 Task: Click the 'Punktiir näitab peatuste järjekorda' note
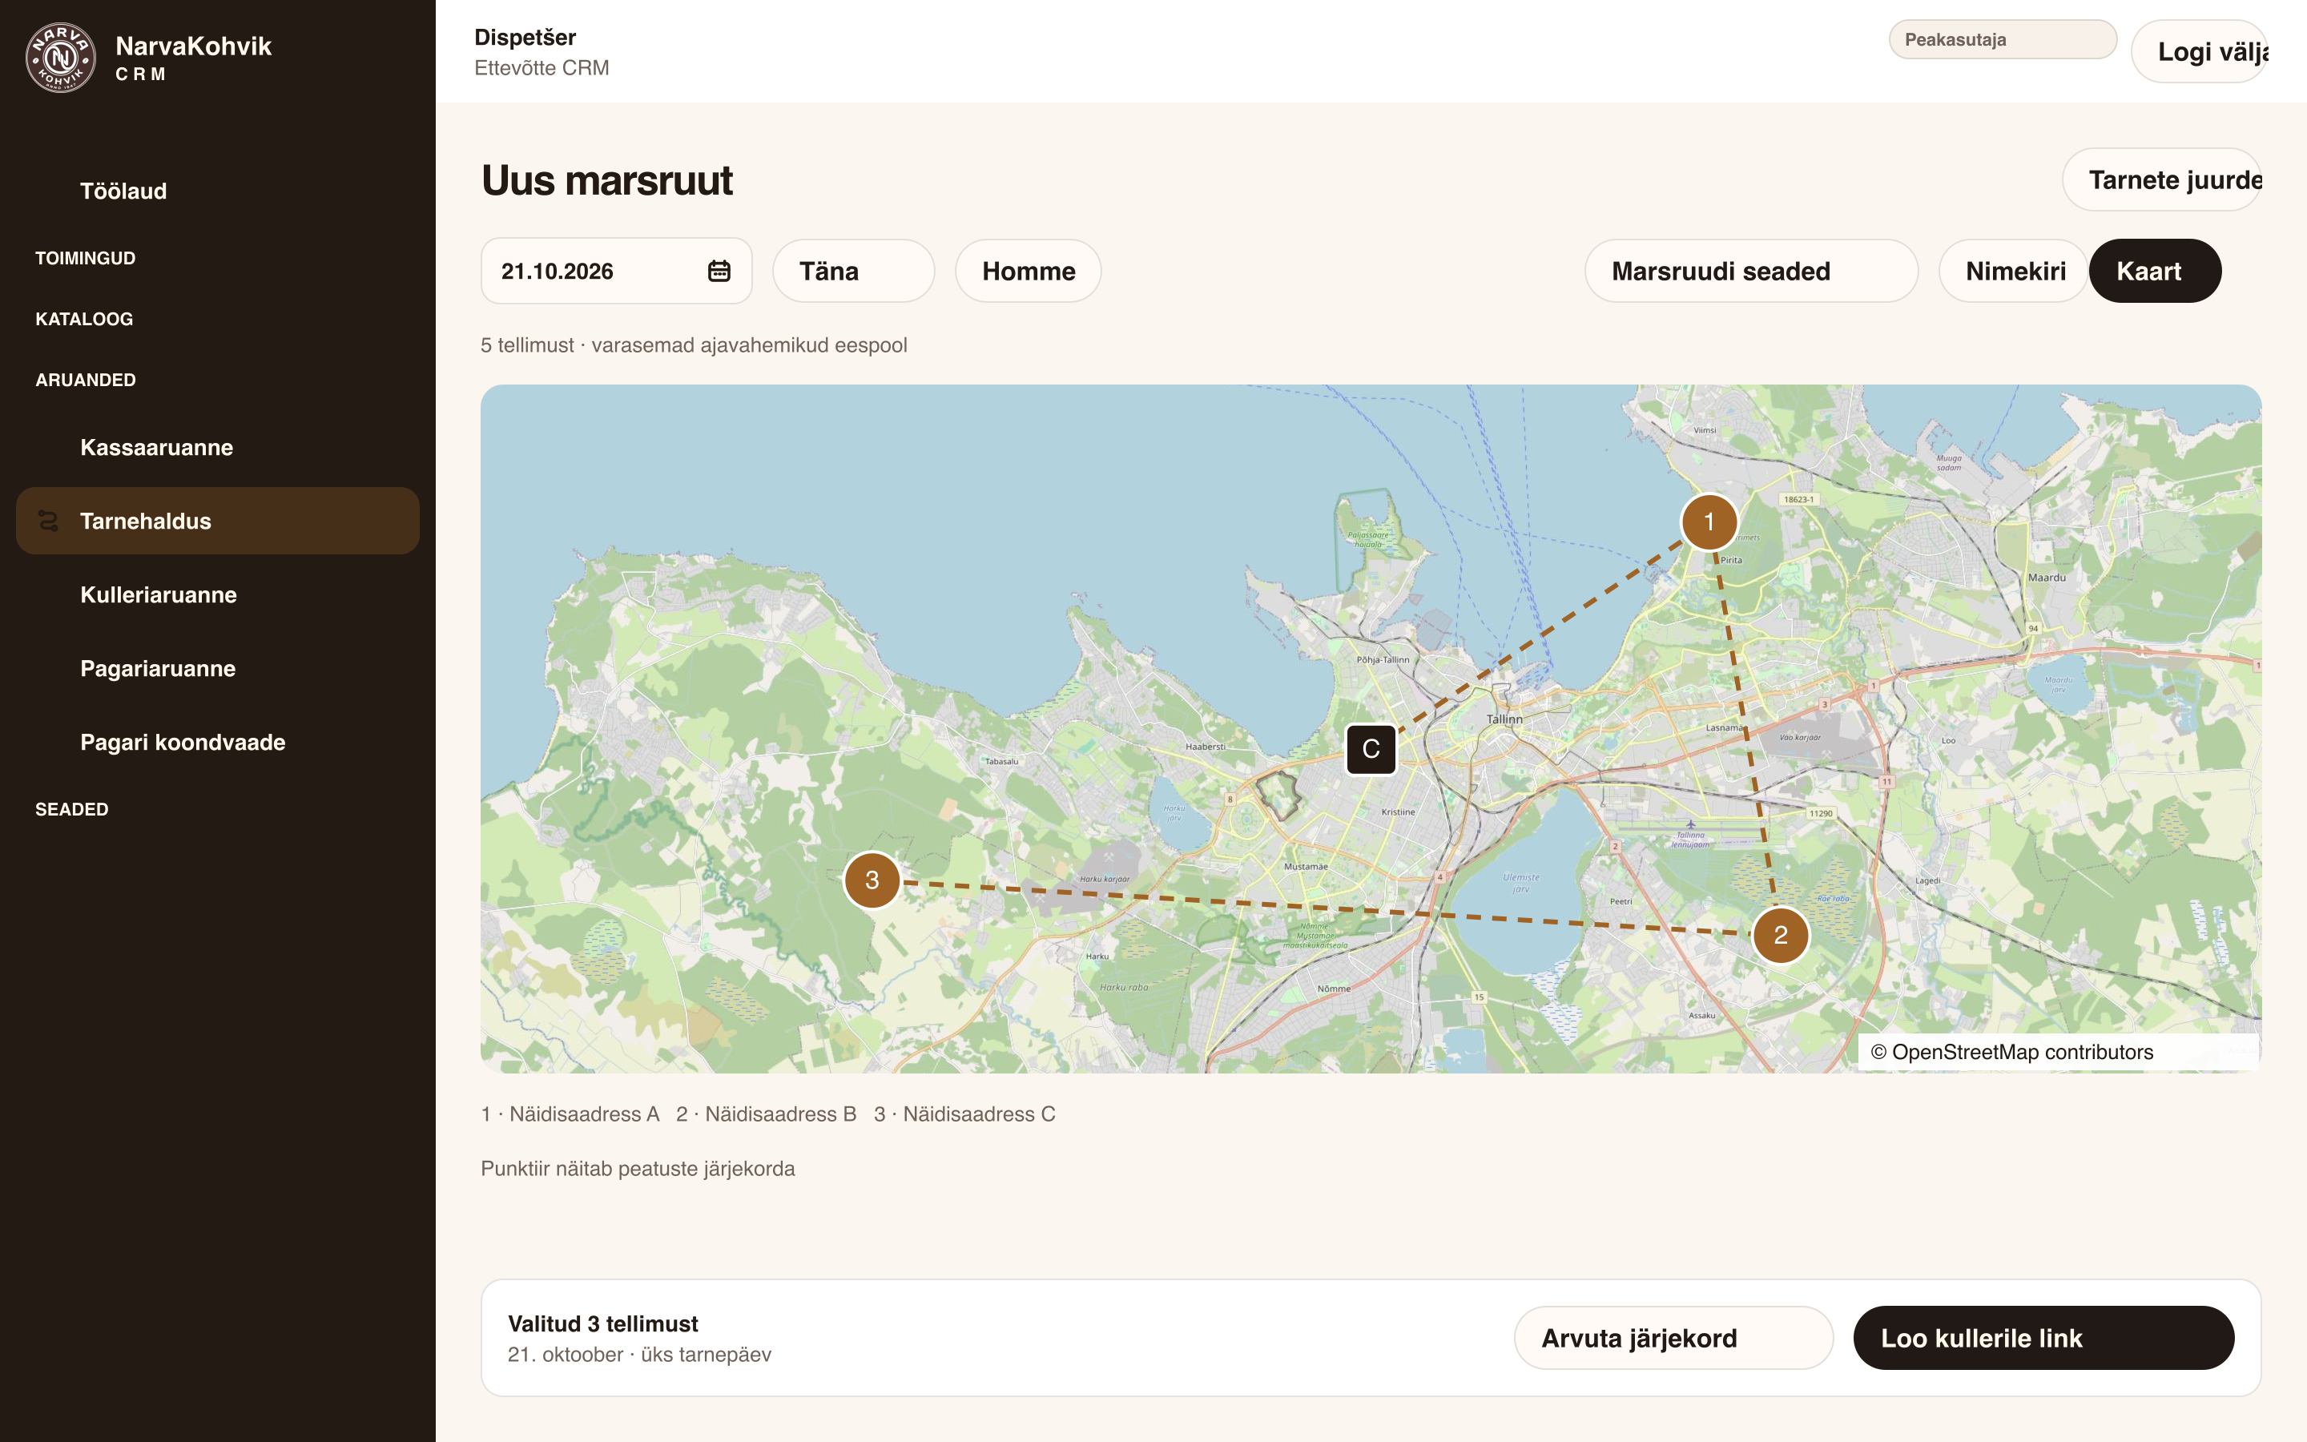pyautogui.click(x=638, y=1168)
